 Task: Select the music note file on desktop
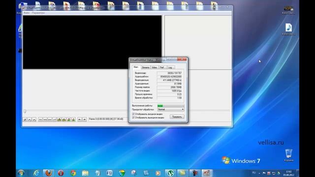(289, 29)
